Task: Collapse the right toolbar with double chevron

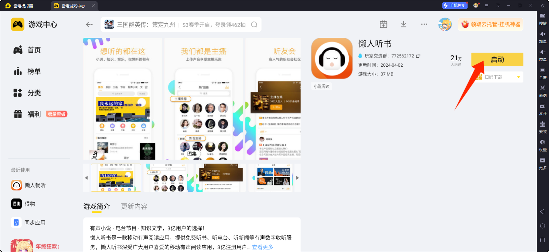Action: (x=543, y=5)
